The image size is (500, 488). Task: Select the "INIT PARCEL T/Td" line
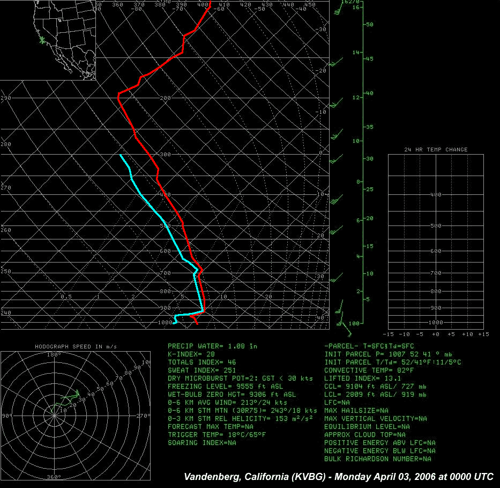(x=392, y=362)
